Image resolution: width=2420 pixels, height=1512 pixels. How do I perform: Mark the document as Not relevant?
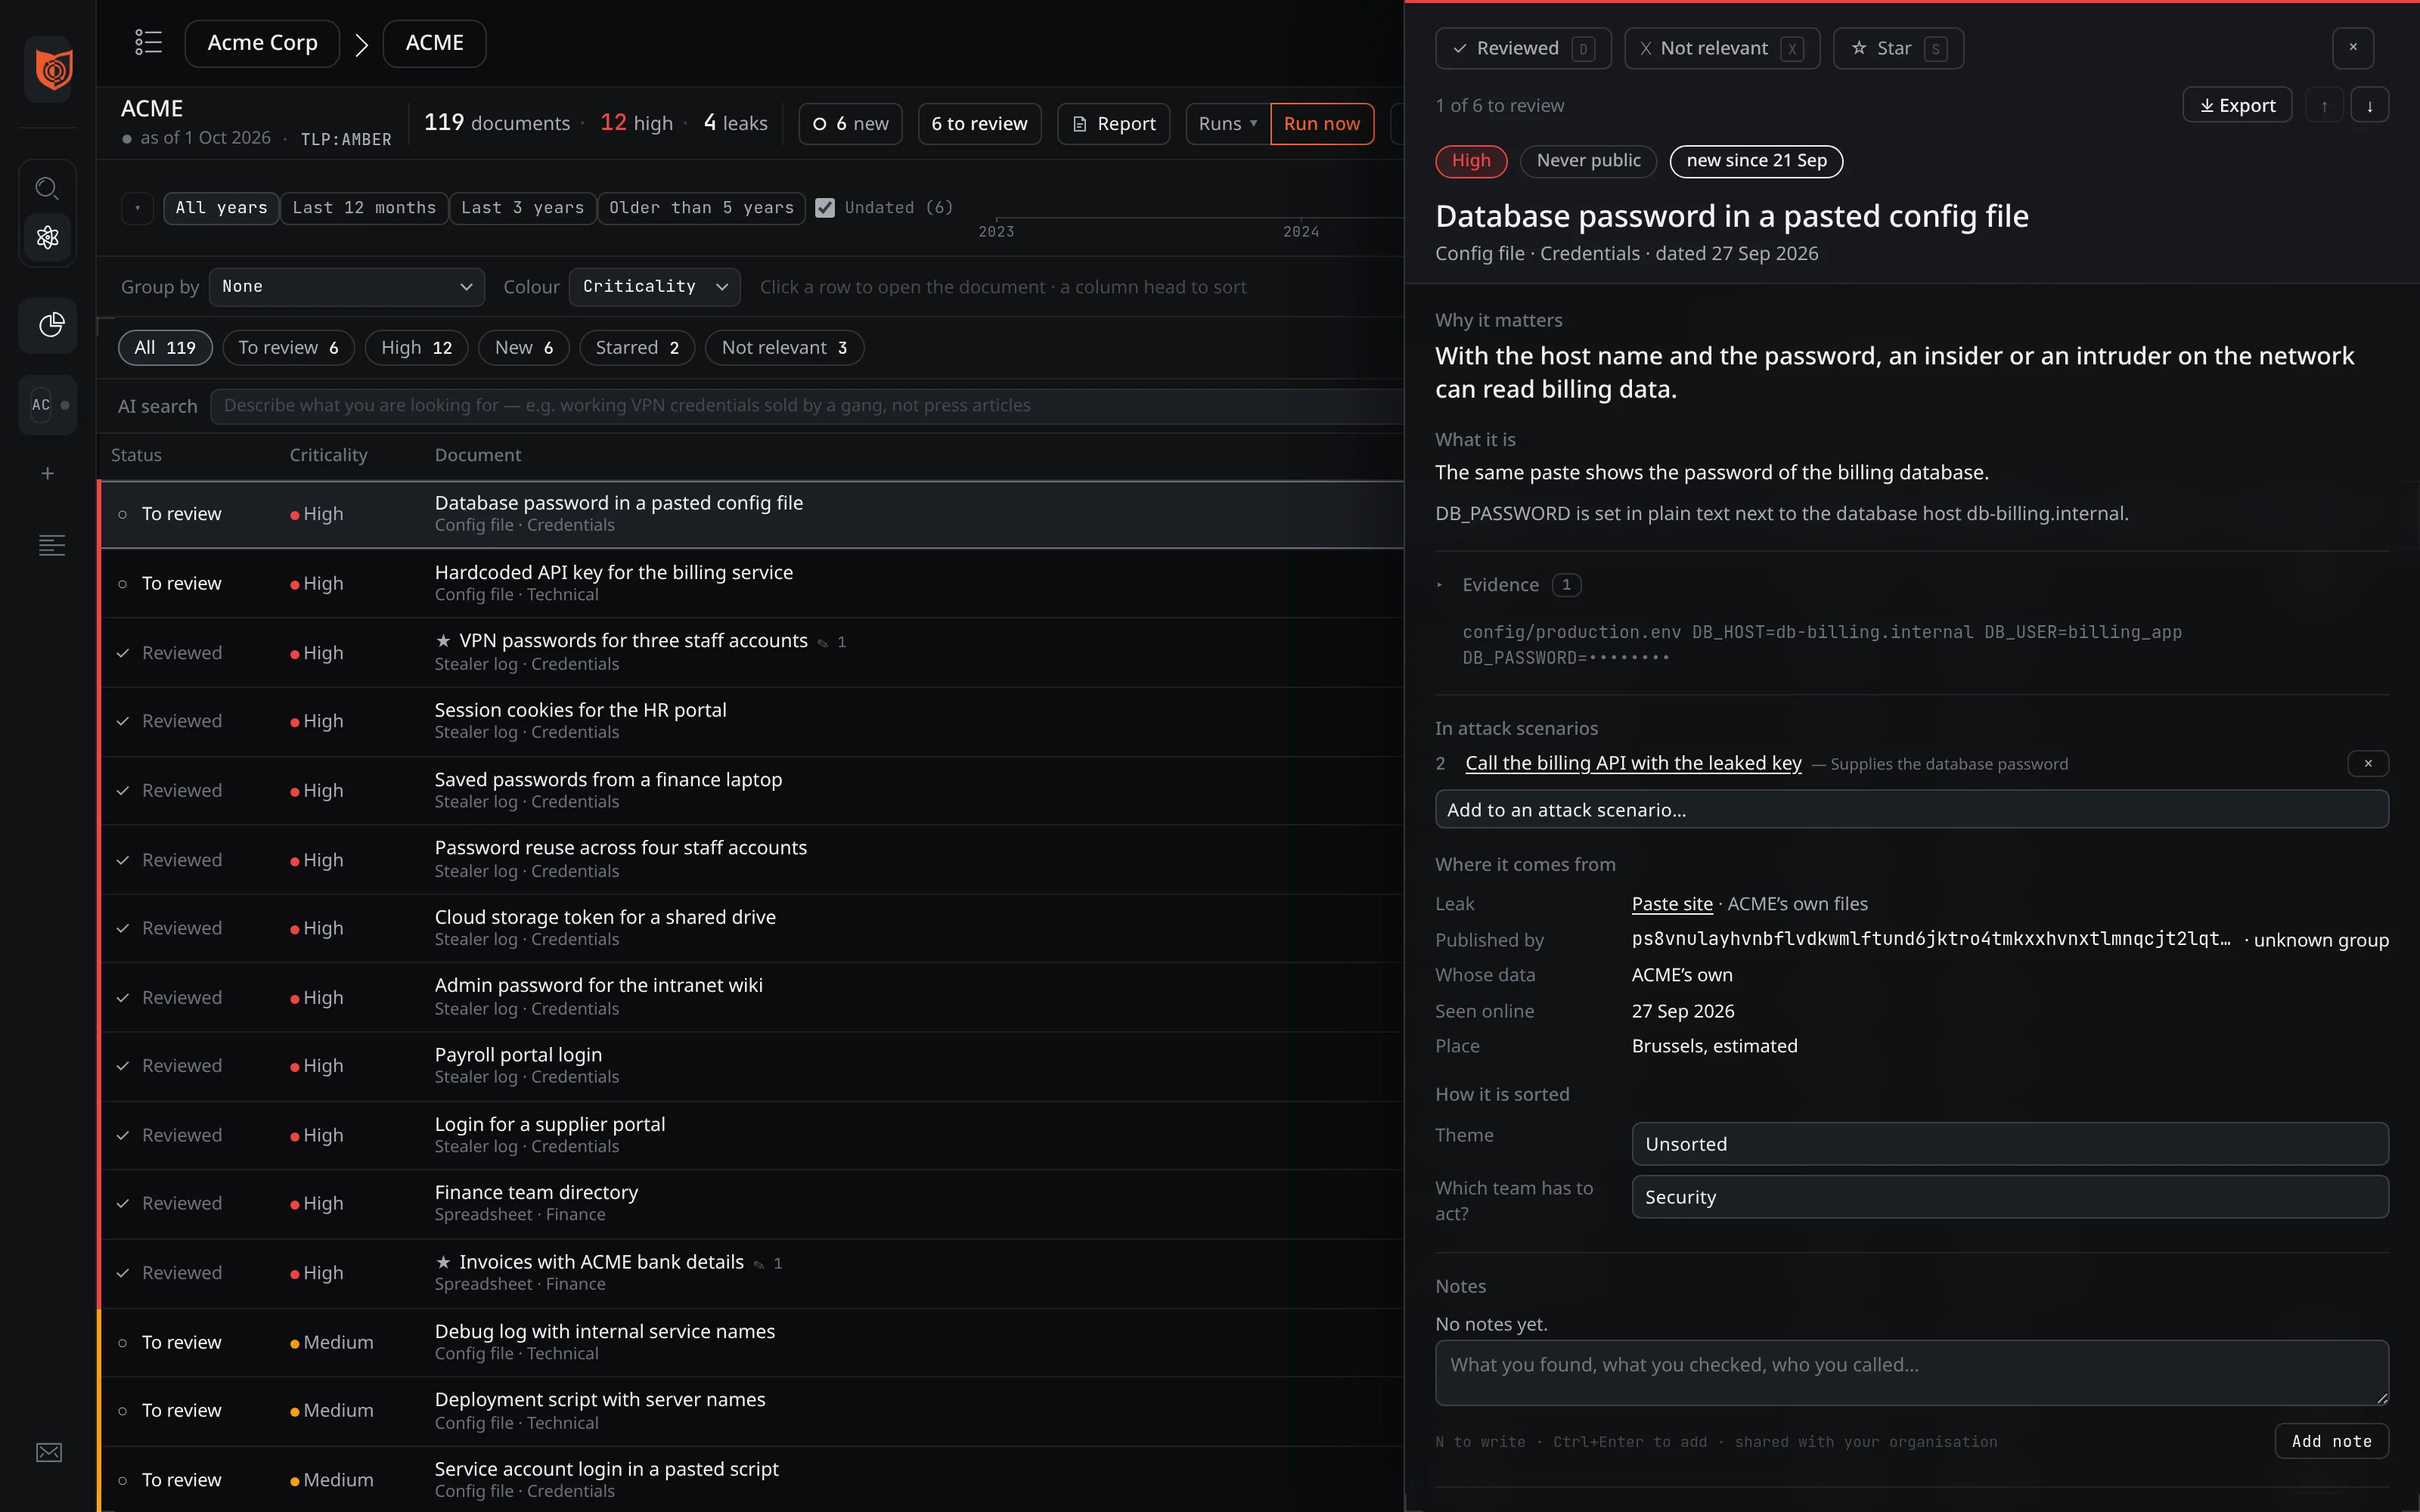point(1722,48)
